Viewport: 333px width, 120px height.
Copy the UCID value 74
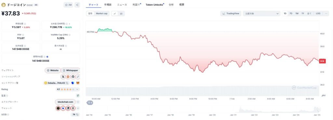77,115
